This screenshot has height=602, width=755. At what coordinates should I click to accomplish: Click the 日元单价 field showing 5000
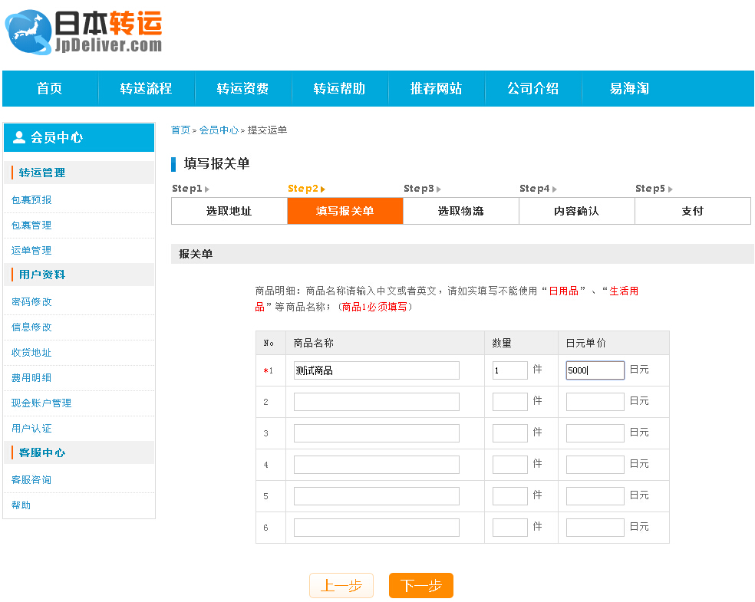(595, 370)
